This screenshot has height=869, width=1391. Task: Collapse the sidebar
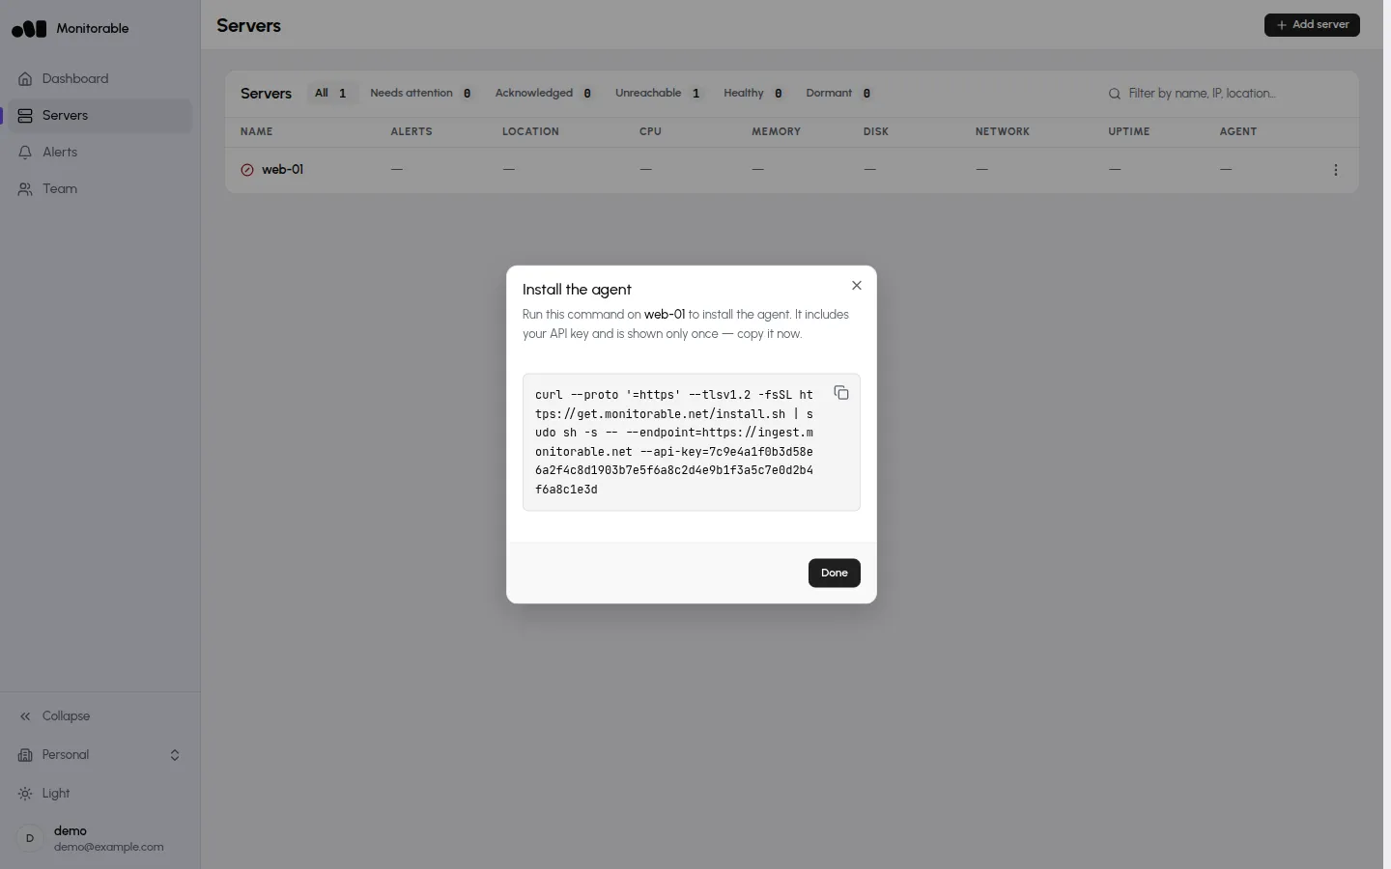[x=100, y=716]
